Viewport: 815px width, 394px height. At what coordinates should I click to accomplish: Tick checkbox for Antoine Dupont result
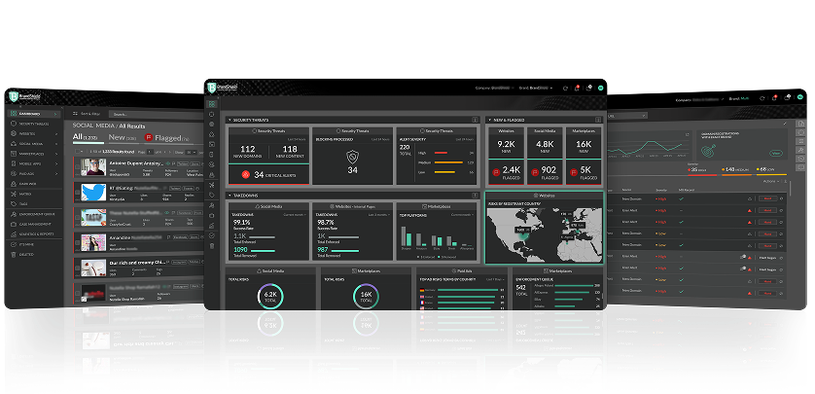(x=78, y=167)
